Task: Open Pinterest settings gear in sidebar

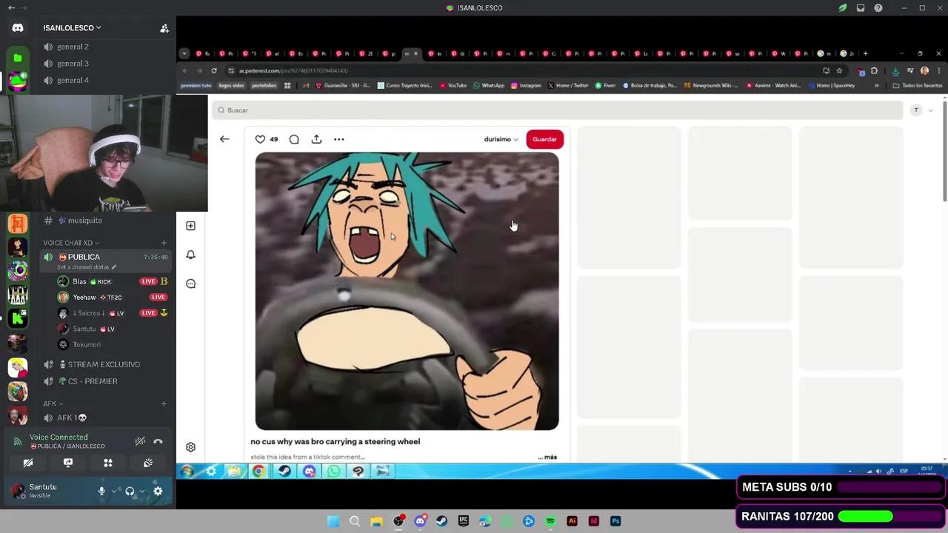Action: point(190,447)
